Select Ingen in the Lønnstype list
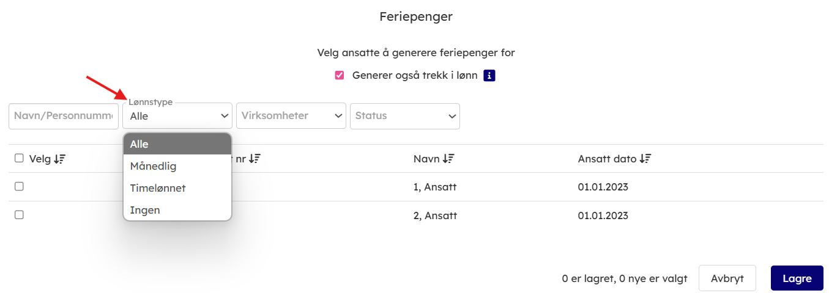This screenshot has width=829, height=293. point(177,210)
